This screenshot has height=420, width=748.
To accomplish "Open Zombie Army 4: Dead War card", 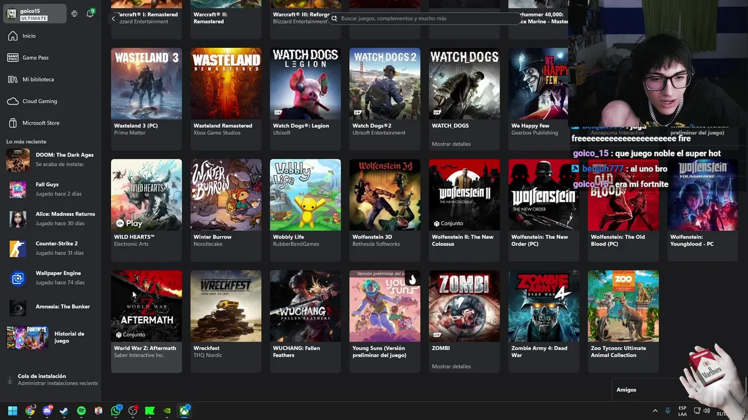I will pos(543,321).
